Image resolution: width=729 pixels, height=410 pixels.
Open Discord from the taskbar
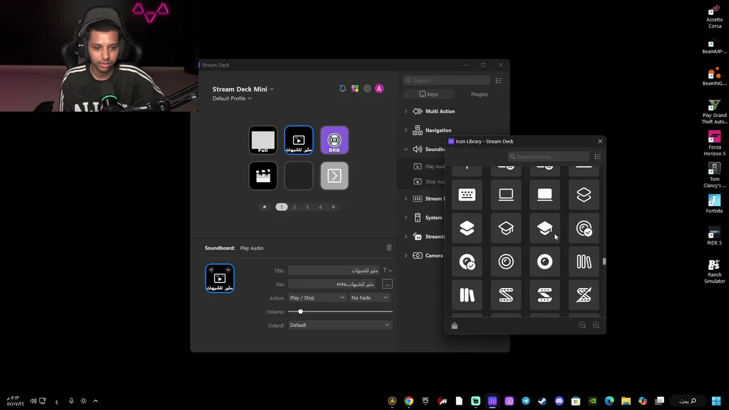coord(559,401)
